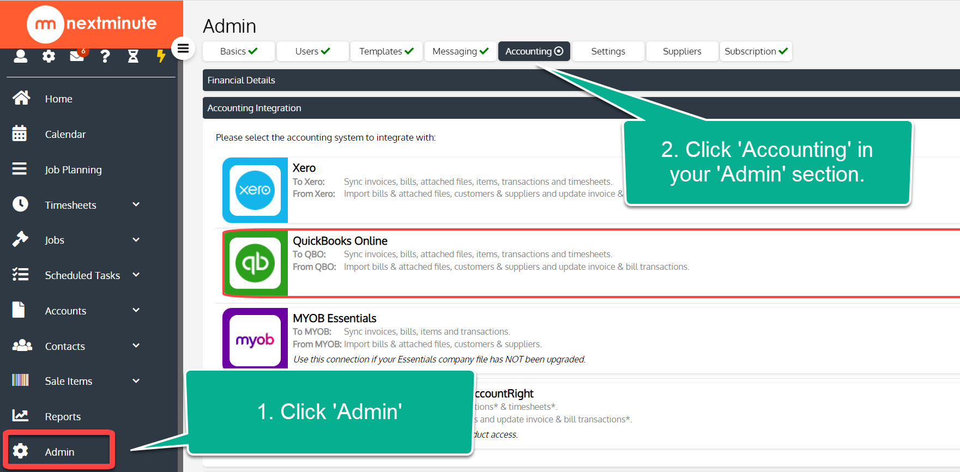Click the Accounts menu label
The width and height of the screenshot is (960, 472).
pos(65,311)
